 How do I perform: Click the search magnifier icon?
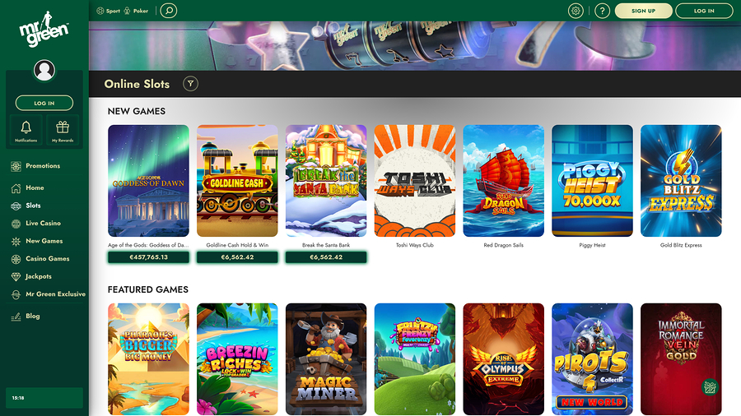coord(168,11)
